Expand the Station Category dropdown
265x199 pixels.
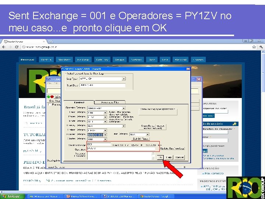pyautogui.click(x=105, y=130)
